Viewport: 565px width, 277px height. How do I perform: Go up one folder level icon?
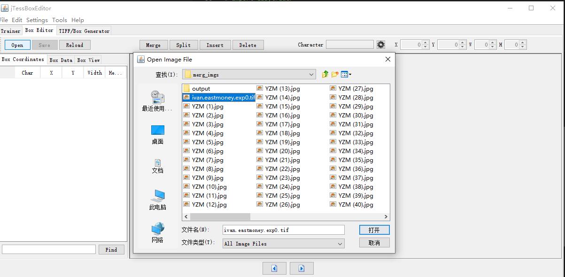click(325, 74)
